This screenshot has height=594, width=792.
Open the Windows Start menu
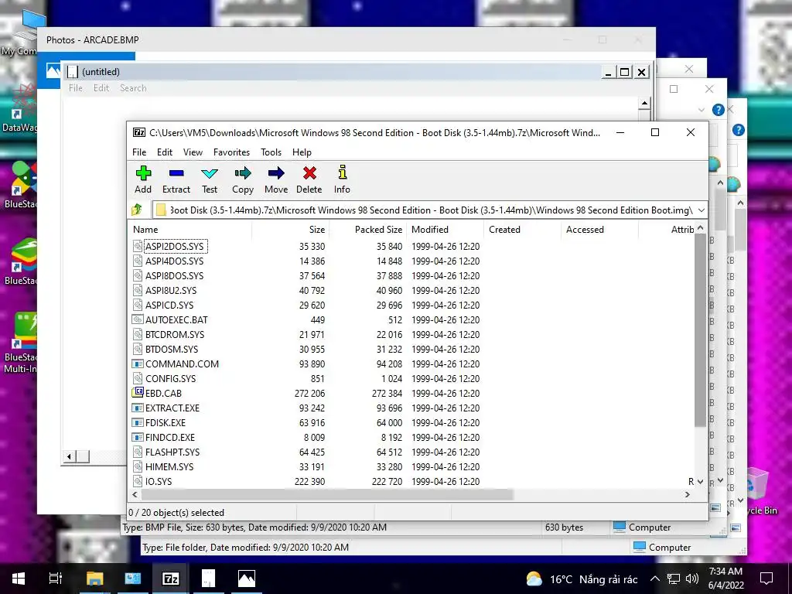(19, 579)
